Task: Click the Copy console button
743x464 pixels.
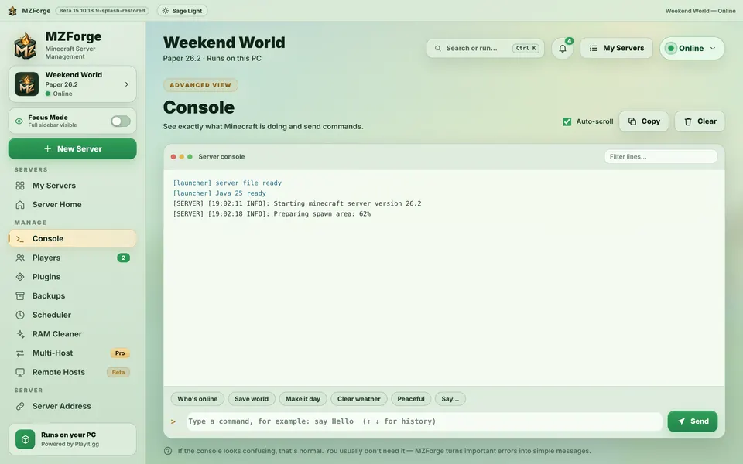Action: (643, 121)
